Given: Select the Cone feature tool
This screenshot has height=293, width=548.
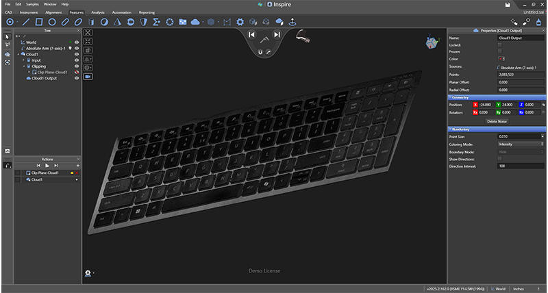Looking at the screenshot, I should (117, 22).
